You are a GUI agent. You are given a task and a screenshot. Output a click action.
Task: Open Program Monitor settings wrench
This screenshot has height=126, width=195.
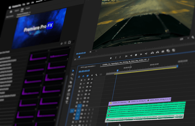click(193, 37)
